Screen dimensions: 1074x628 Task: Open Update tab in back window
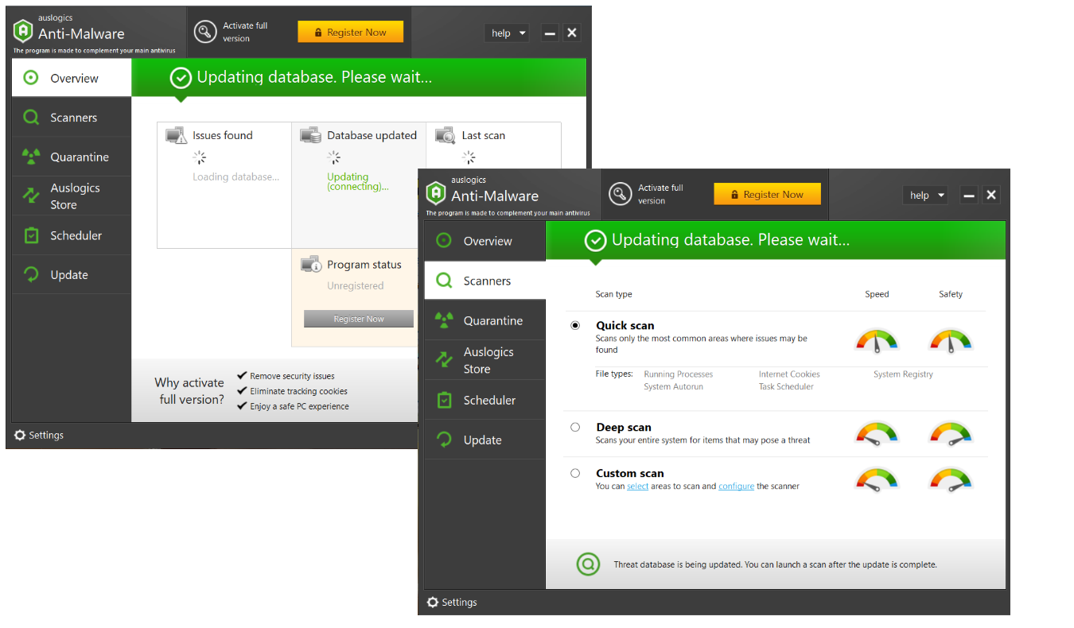click(72, 274)
